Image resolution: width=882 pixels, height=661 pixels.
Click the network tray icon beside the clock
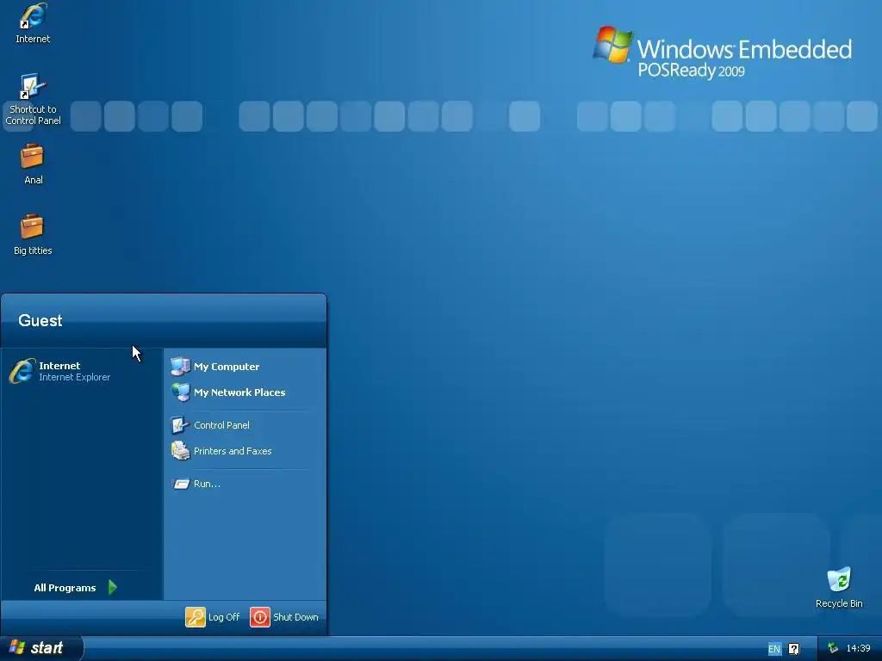point(833,649)
